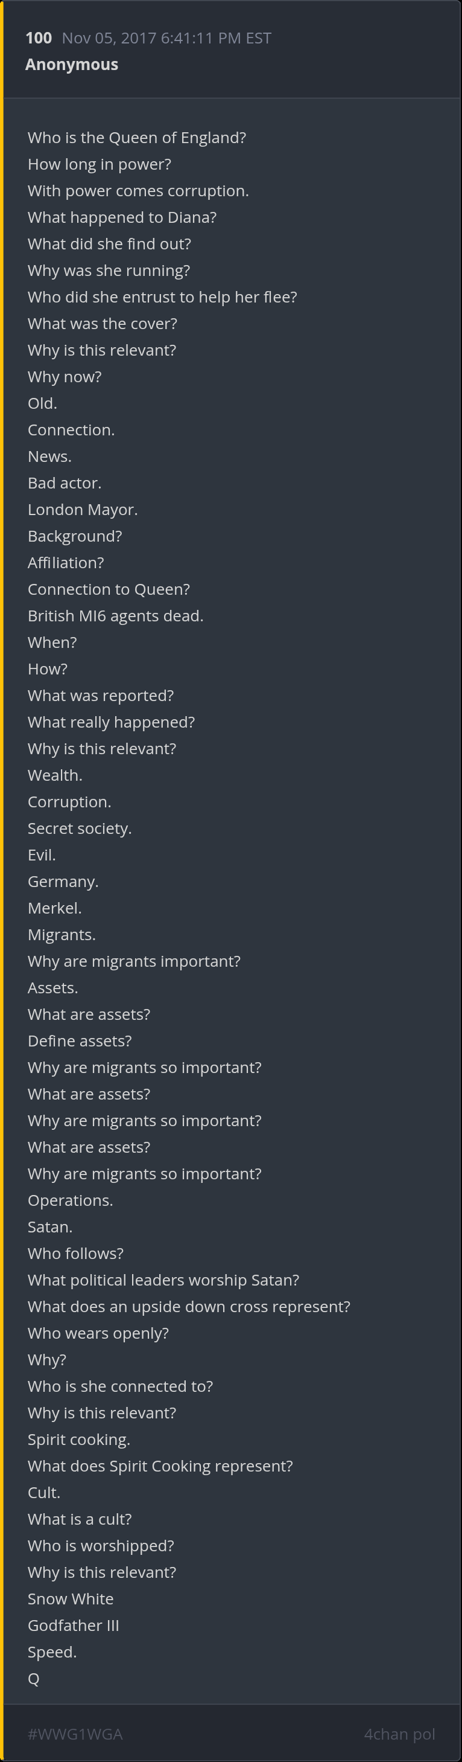Click the 'What happened to Diana?' line

122,217
